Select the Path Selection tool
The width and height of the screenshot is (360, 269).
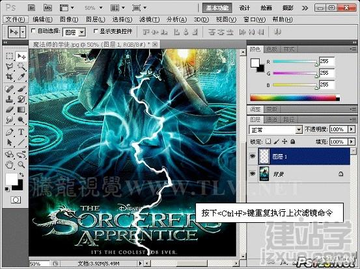[9, 142]
